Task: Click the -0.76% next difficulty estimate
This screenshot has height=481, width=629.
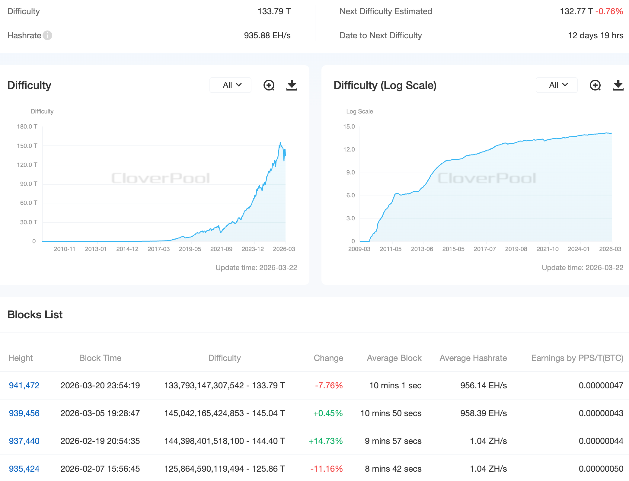Action: [x=609, y=11]
